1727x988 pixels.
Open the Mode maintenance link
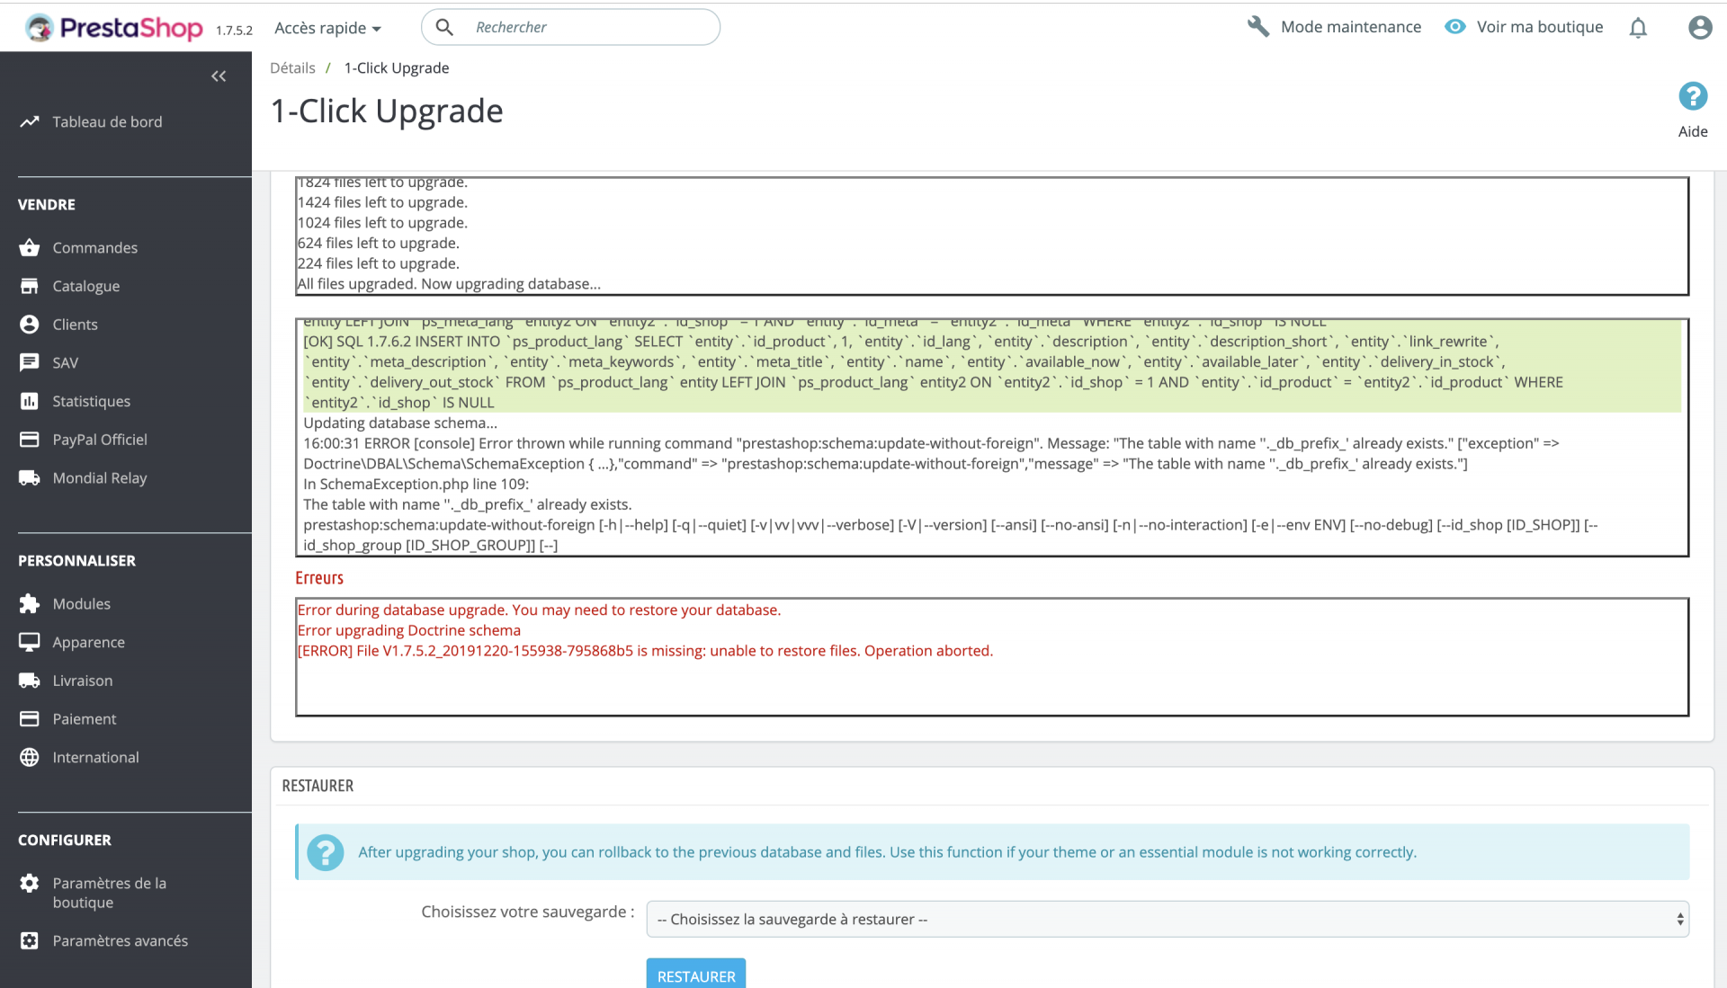[1350, 27]
